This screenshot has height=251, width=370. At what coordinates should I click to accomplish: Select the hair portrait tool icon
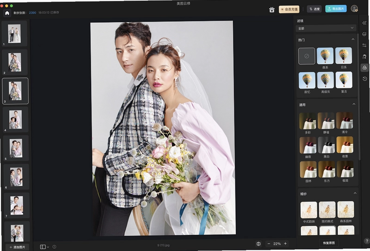pos(364,56)
